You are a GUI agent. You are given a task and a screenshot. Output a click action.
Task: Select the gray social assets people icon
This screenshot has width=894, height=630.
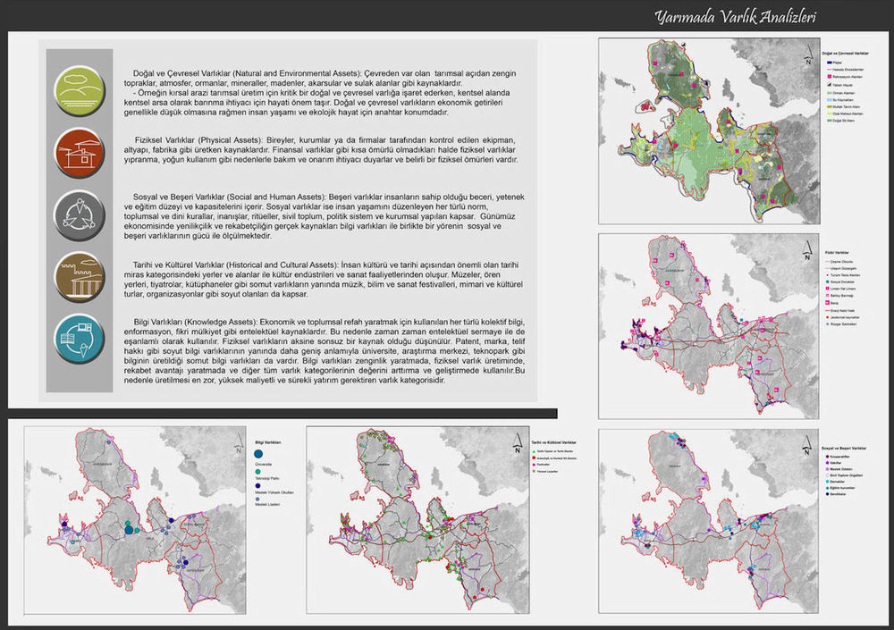80,213
